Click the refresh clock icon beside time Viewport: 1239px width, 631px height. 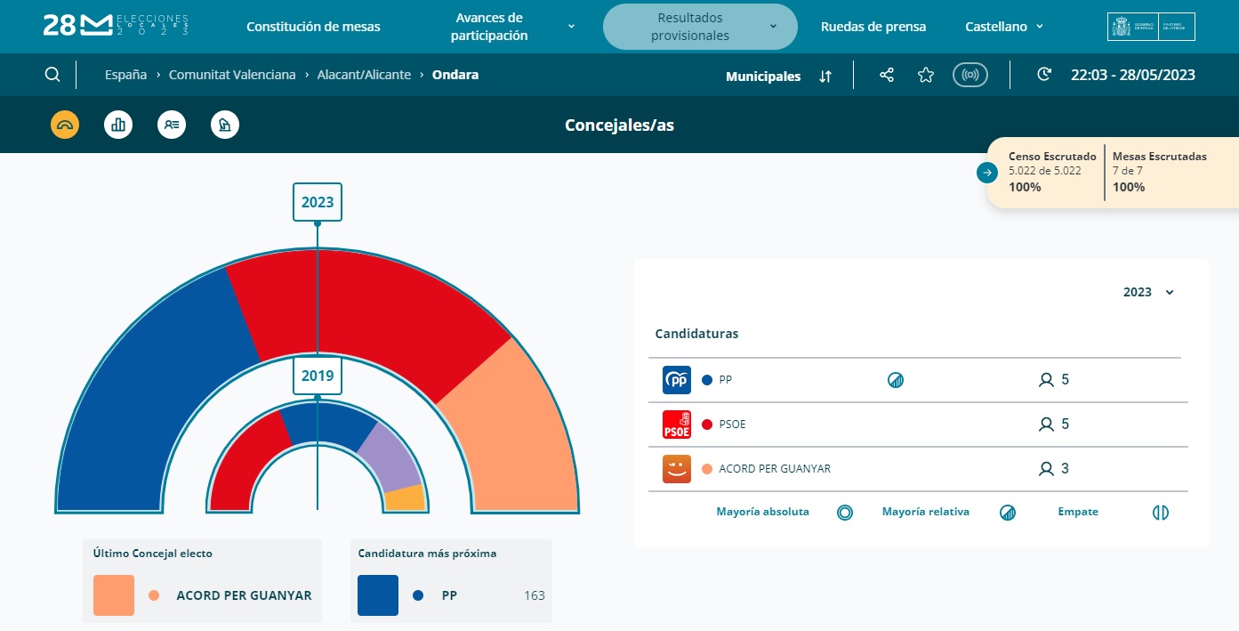click(1044, 75)
